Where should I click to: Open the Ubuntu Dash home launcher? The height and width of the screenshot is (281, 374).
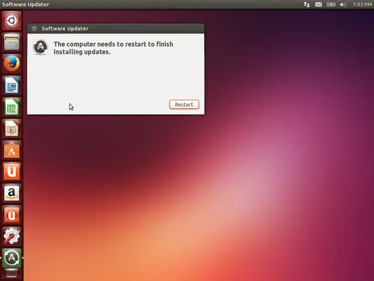pyautogui.click(x=12, y=20)
